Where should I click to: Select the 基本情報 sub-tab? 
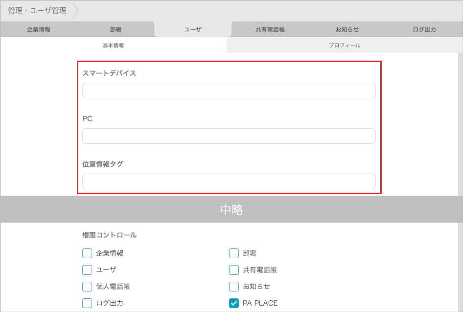(114, 45)
